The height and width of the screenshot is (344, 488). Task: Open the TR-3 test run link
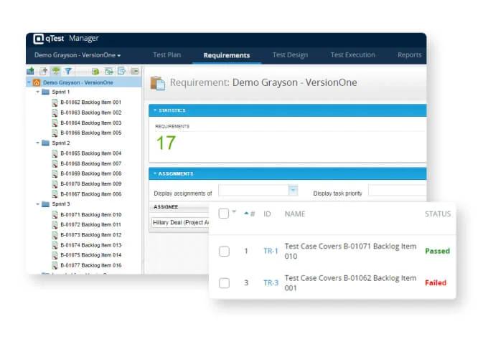pyautogui.click(x=271, y=283)
